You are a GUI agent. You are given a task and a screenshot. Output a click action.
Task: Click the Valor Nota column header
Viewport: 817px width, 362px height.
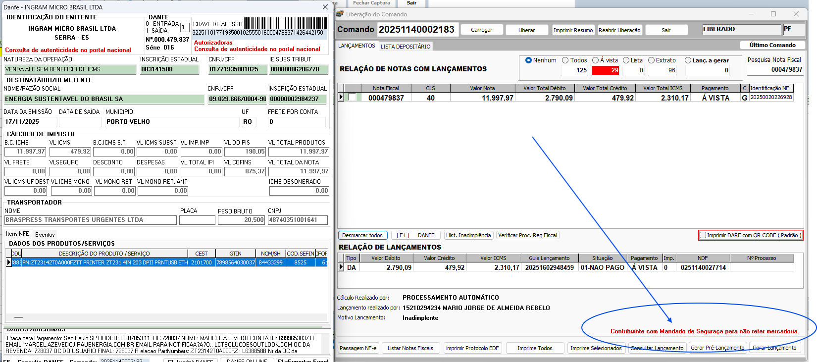482,88
